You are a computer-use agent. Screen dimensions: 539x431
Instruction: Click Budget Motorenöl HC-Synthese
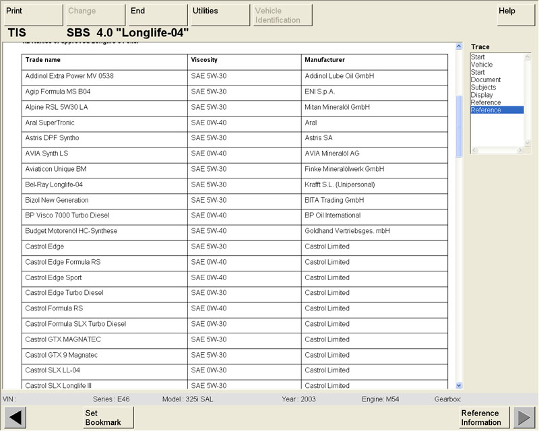(x=71, y=230)
